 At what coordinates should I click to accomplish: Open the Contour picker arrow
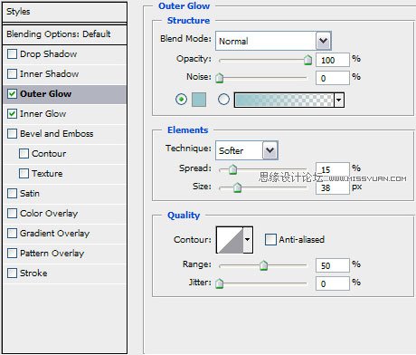[248, 240]
